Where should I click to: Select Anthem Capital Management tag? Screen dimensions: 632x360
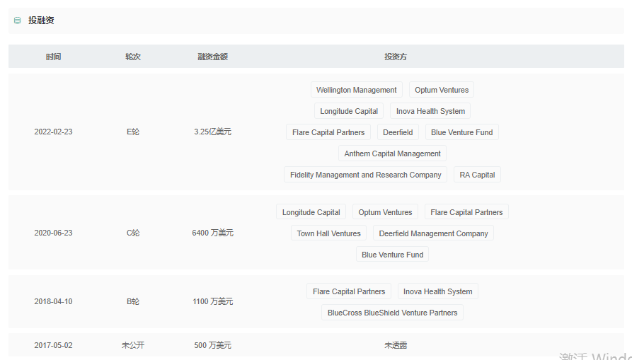392,153
